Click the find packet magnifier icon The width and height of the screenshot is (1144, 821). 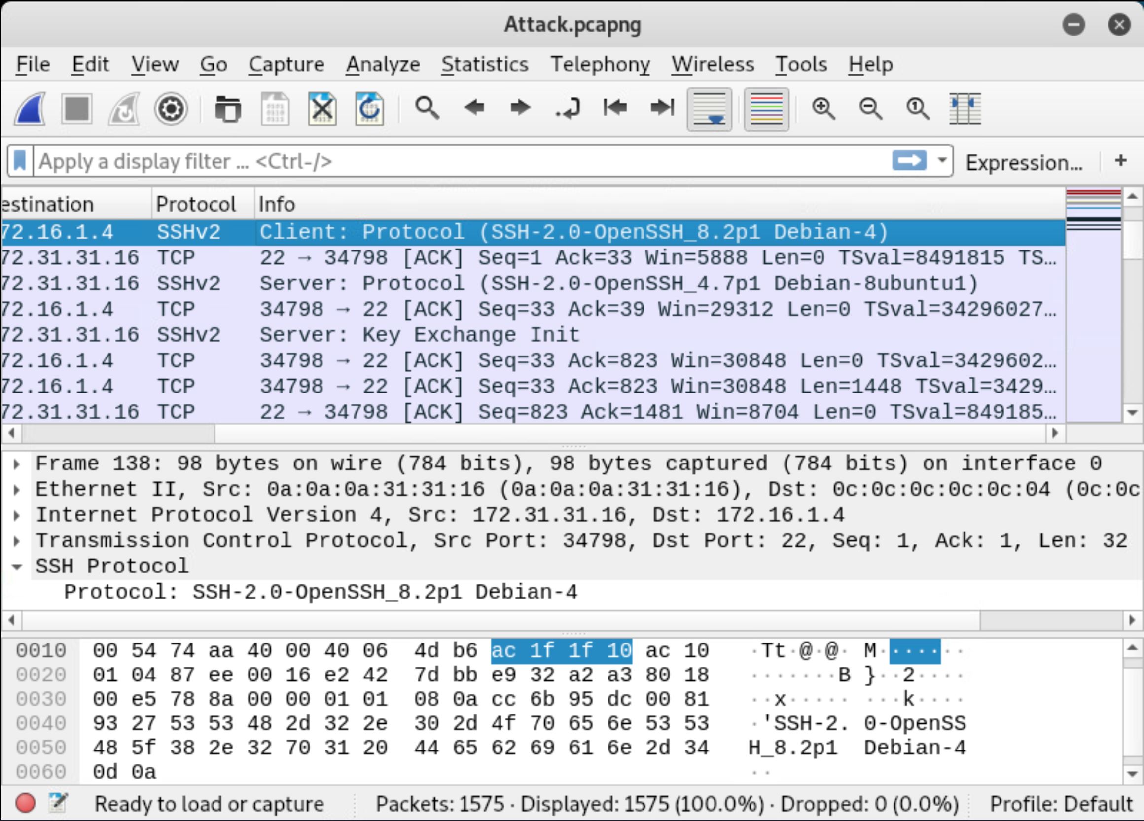427,108
